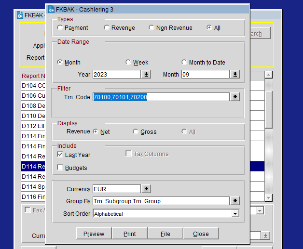This screenshot has width=303, height=249.
Task: Expand the Sort Order dropdown
Action: coord(235,214)
